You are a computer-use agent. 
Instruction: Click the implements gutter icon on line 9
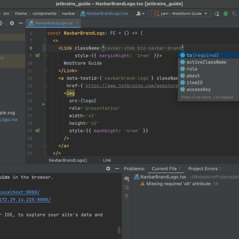click(x=38, y=56)
